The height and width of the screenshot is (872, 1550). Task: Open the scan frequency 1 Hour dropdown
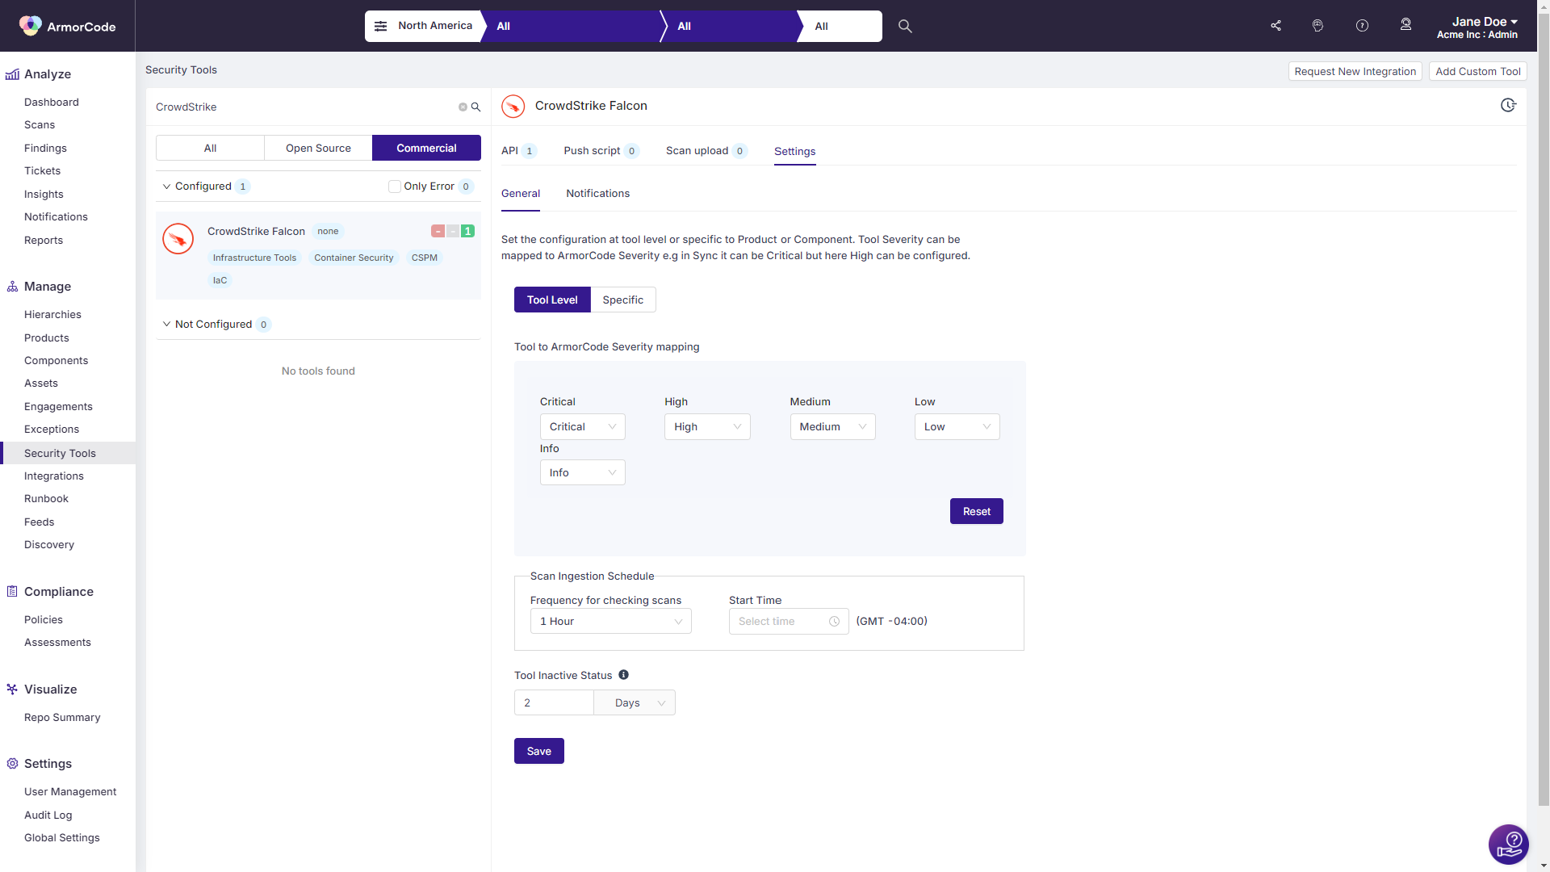coord(610,622)
